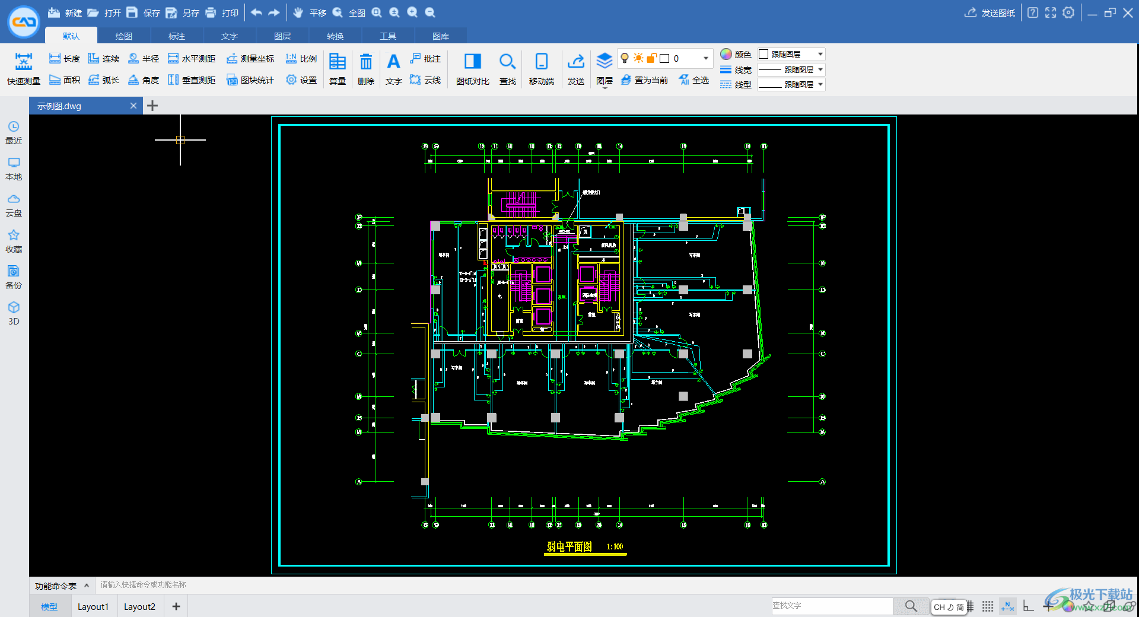Toggle layer on/off lightbulb icon
This screenshot has height=617, width=1139.
(x=625, y=58)
